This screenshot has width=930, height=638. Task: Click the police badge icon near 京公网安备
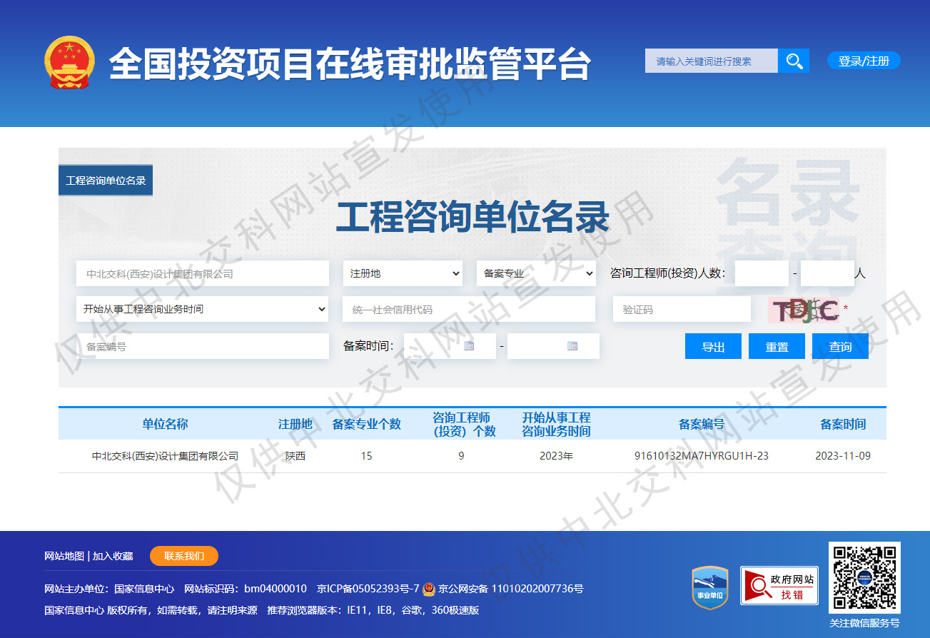coord(428,589)
